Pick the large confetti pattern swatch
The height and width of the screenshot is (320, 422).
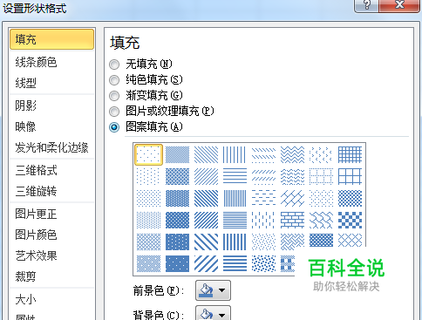pyautogui.click(x=263, y=263)
